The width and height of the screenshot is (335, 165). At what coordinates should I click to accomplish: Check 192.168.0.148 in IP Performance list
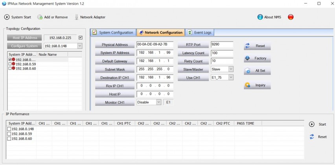pos(9,129)
